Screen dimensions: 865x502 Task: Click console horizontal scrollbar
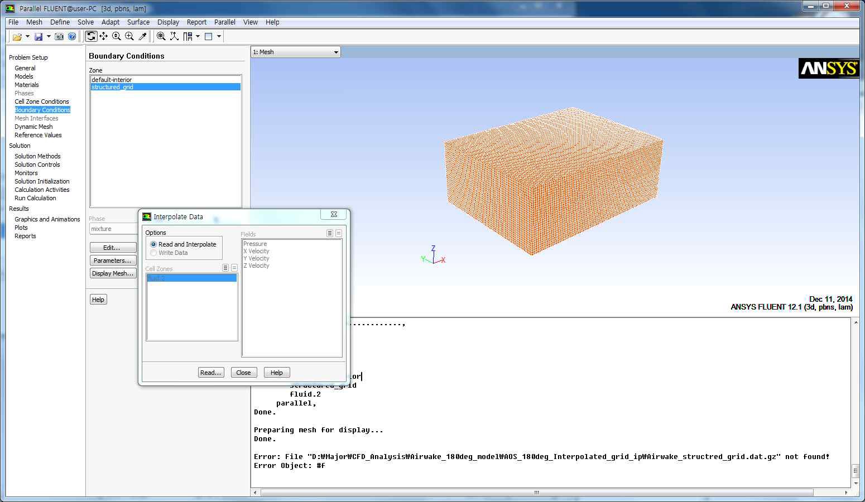pyautogui.click(x=536, y=493)
